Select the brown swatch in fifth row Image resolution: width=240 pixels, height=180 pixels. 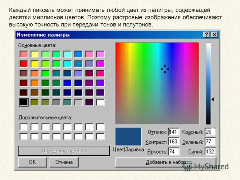point(35,93)
